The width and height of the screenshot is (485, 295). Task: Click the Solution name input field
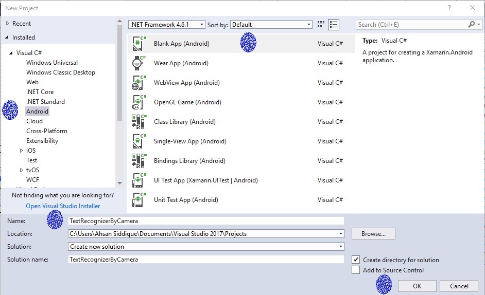pos(206,260)
